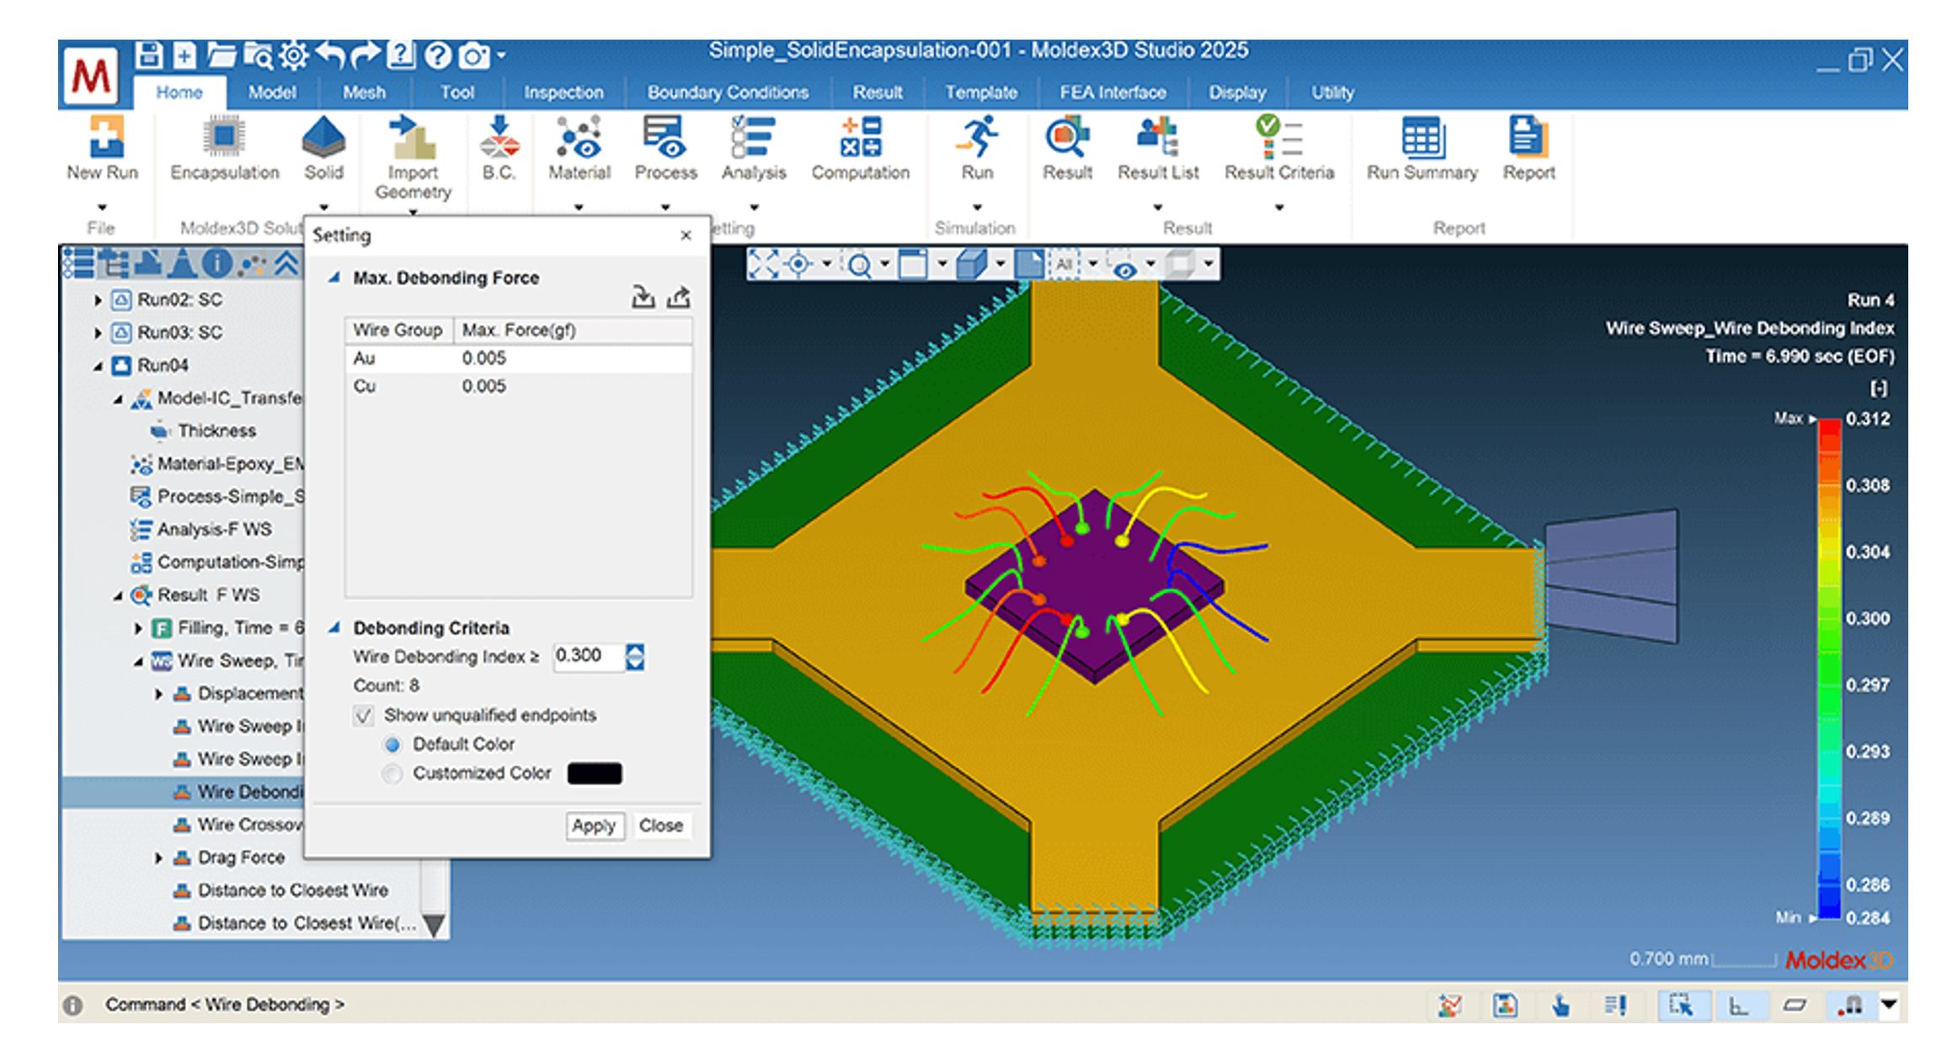
Task: Click the black Customized Color swatch
Action: (x=595, y=774)
